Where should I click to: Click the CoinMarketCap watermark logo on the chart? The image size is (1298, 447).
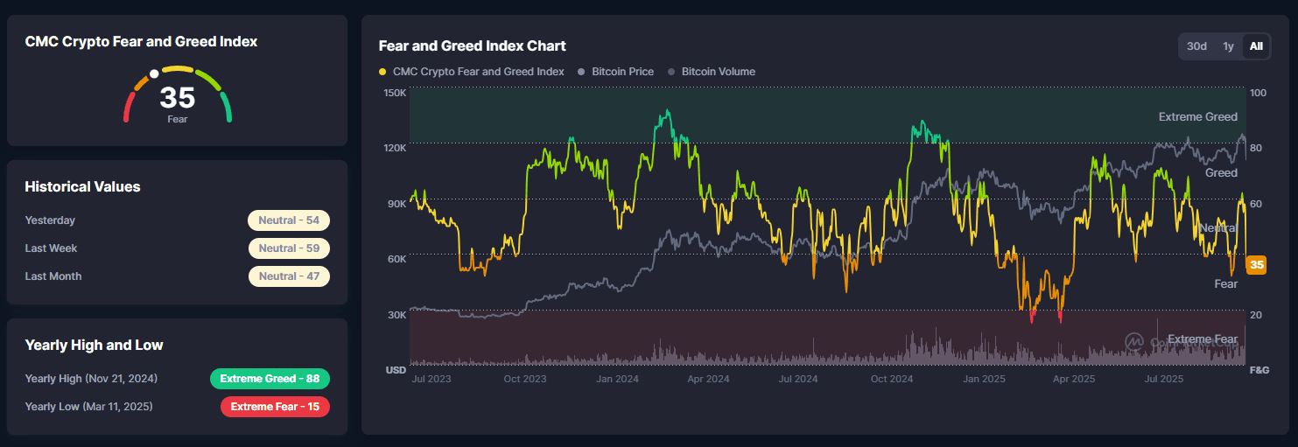click(x=1135, y=340)
